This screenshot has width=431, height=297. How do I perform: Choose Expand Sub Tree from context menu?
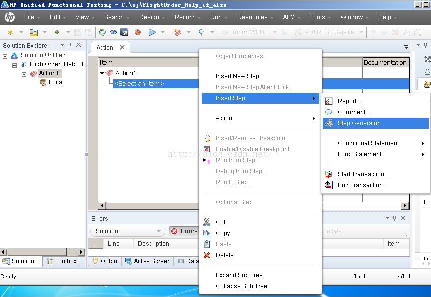(260, 275)
